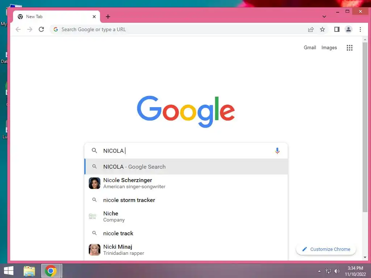Open File Explorer from the taskbar
Image resolution: width=371 pixels, height=278 pixels.
tap(29, 271)
